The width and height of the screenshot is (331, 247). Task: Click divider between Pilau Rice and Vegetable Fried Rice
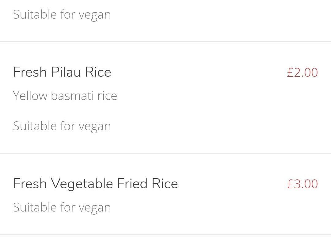click(x=165, y=153)
